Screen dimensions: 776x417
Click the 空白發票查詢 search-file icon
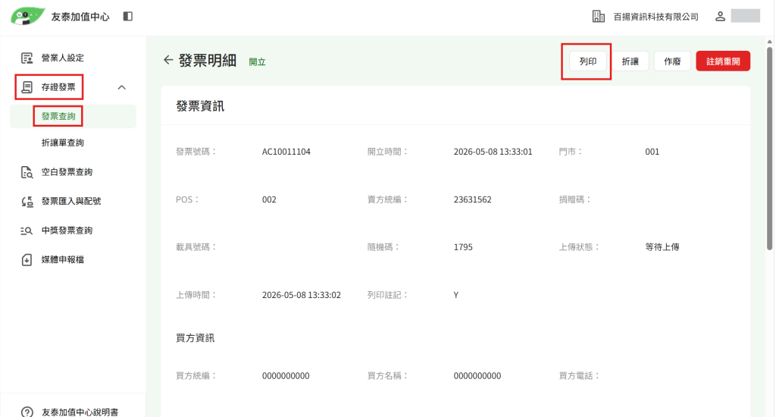tap(27, 172)
